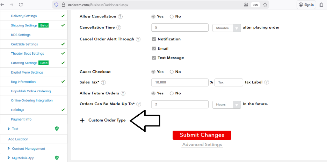This screenshot has width=327, height=162.
Task: Uncheck the Email alert checkbox
Action: pyautogui.click(x=154, y=48)
